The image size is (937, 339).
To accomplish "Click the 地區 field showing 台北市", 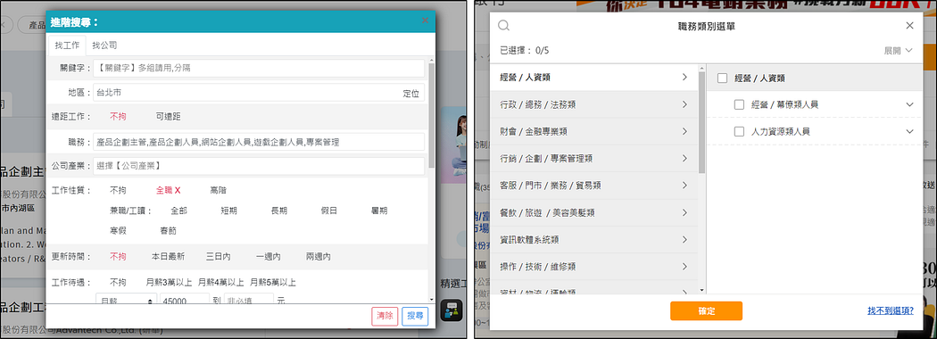I will pyautogui.click(x=259, y=93).
